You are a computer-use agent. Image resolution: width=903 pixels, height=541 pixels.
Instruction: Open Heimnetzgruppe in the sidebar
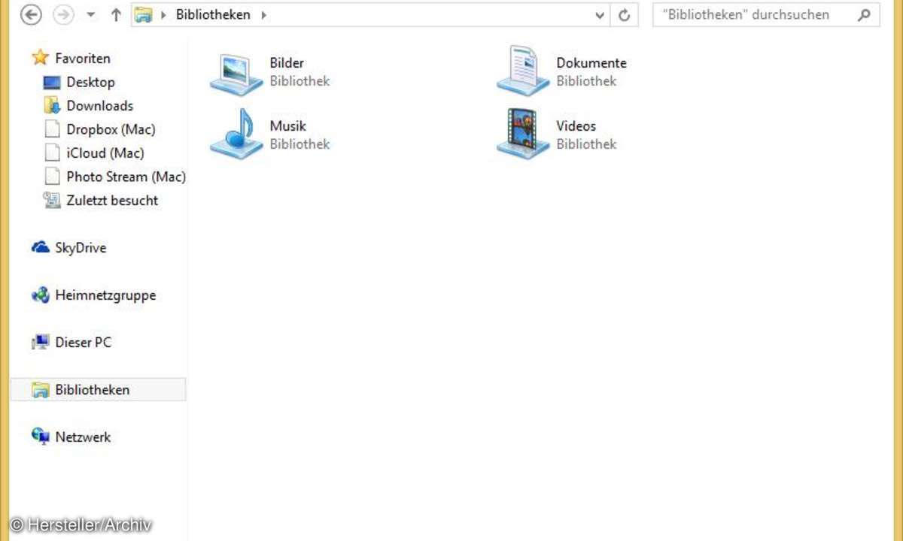(x=105, y=295)
